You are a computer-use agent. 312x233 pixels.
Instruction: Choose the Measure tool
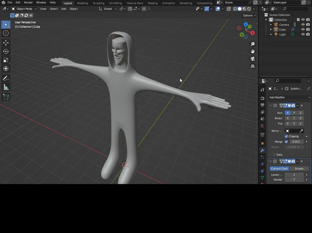[x=6, y=87]
